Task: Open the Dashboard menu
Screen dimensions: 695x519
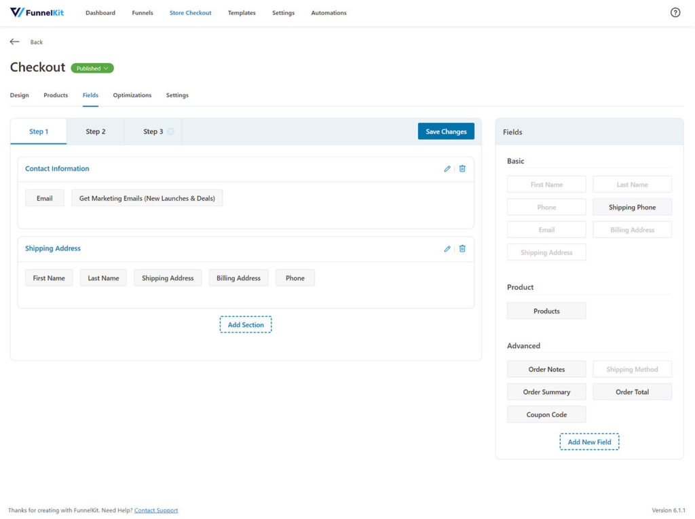Action: click(100, 13)
